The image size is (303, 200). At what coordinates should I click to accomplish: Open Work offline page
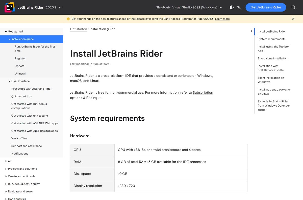pos(19,138)
